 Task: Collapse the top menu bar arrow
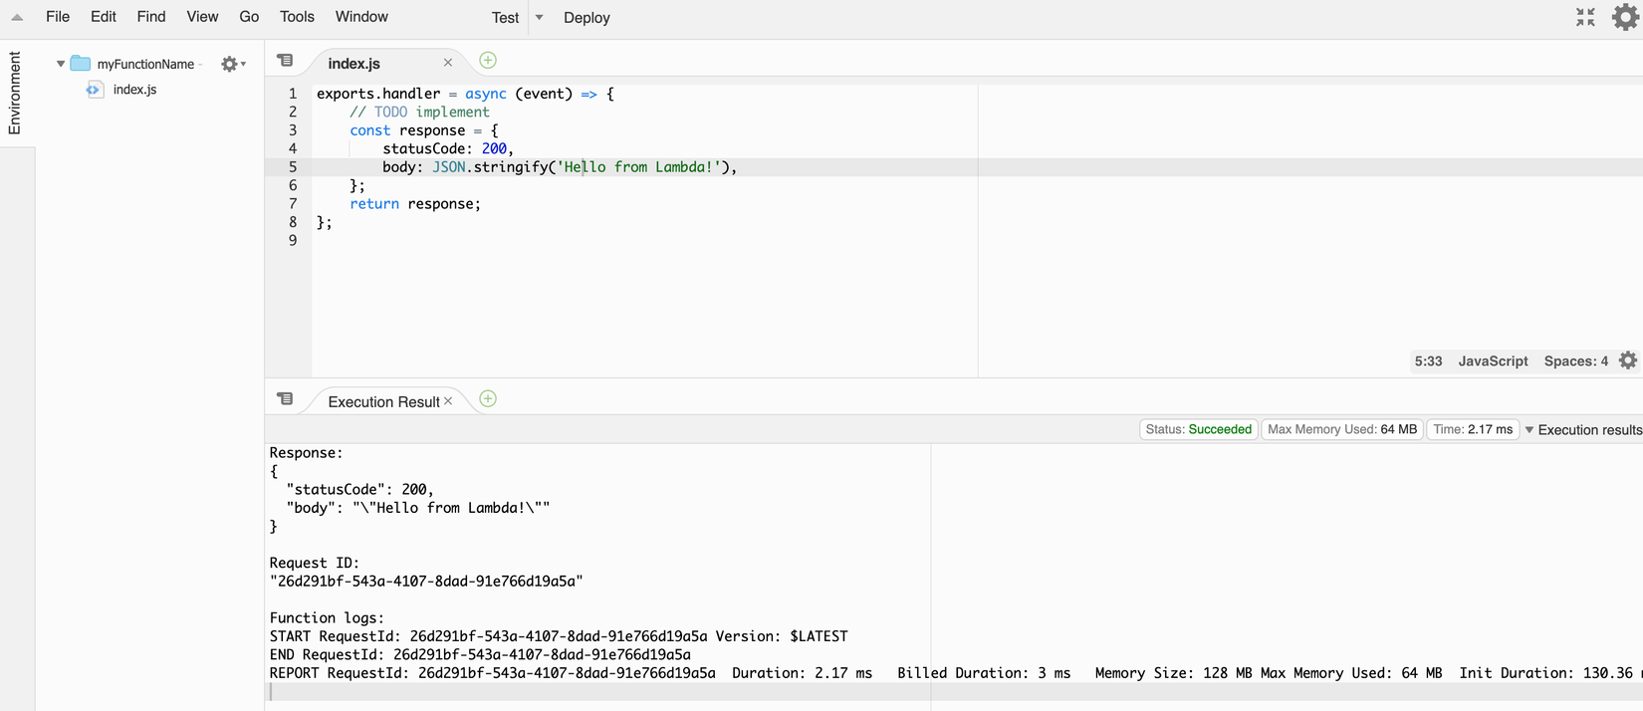[x=17, y=17]
